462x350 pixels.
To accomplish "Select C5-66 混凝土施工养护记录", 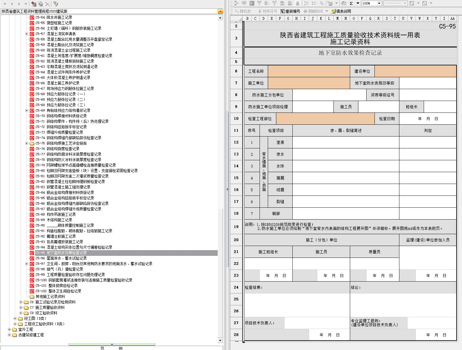I will (57, 83).
